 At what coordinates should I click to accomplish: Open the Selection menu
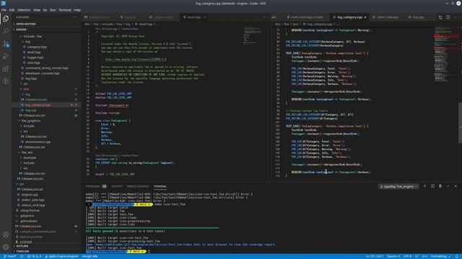coord(24,10)
